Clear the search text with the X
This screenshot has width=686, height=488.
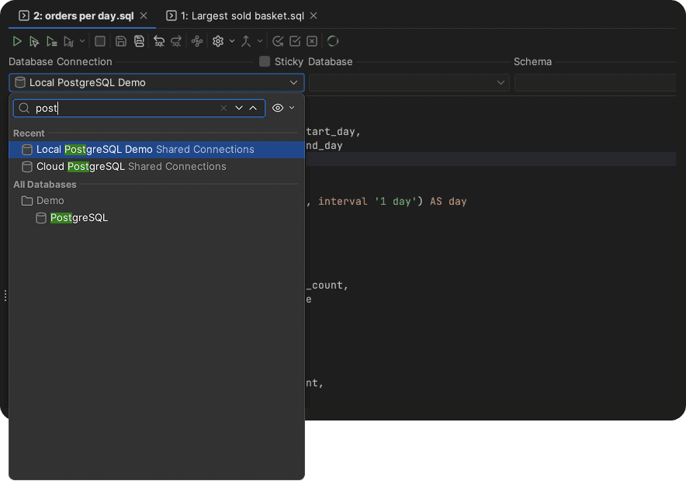click(223, 108)
